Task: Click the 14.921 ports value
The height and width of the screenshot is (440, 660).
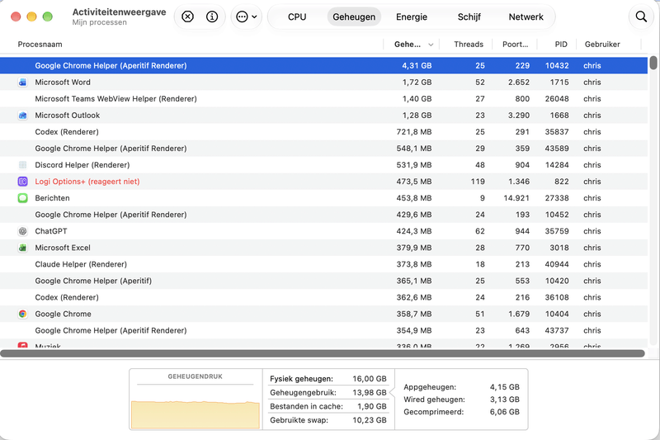Action: tap(516, 198)
